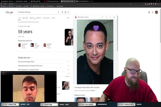Select the Videos search tab

tap(39, 18)
